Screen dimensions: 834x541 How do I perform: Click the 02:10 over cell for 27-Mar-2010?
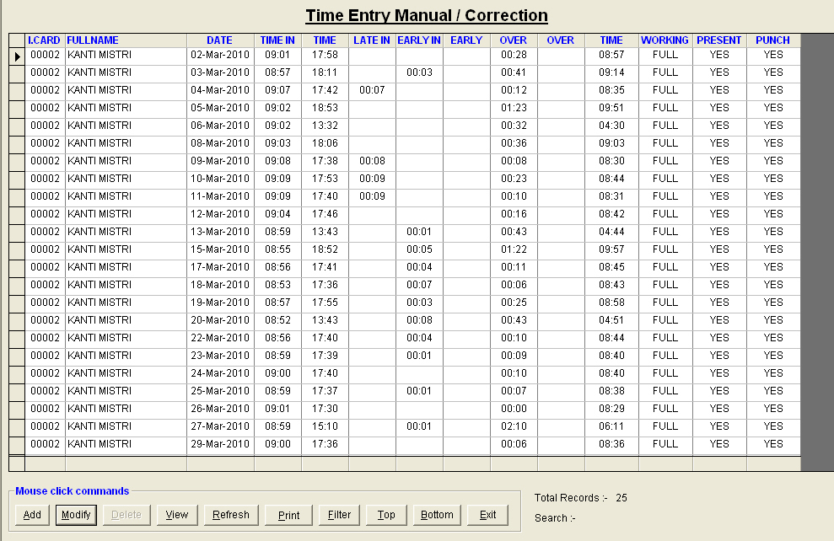coord(514,426)
